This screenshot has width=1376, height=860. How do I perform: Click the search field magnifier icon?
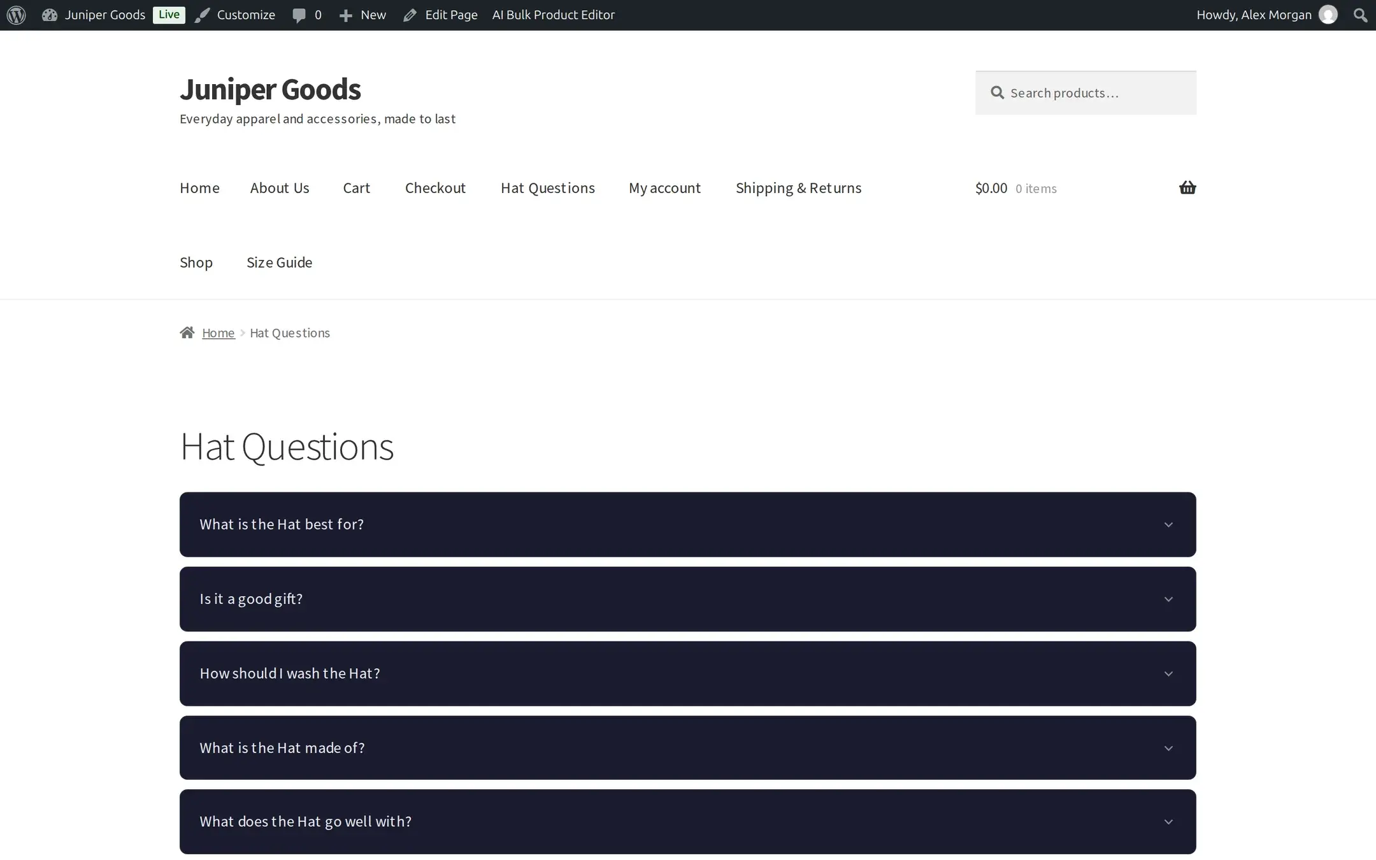point(998,93)
